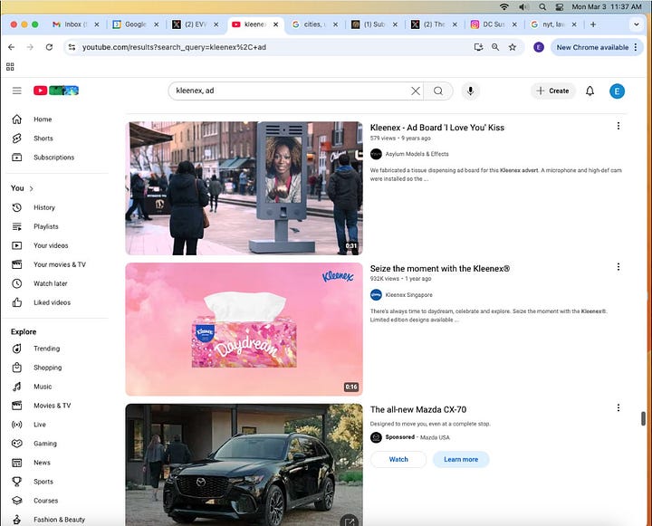The image size is (652, 526).
Task: Click the Watch button on Mazda ad
Action: pyautogui.click(x=398, y=460)
